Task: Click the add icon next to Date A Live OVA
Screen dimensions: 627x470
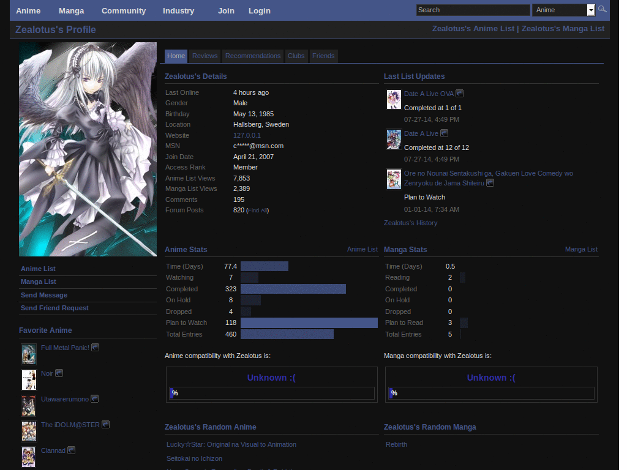Action: point(459,93)
